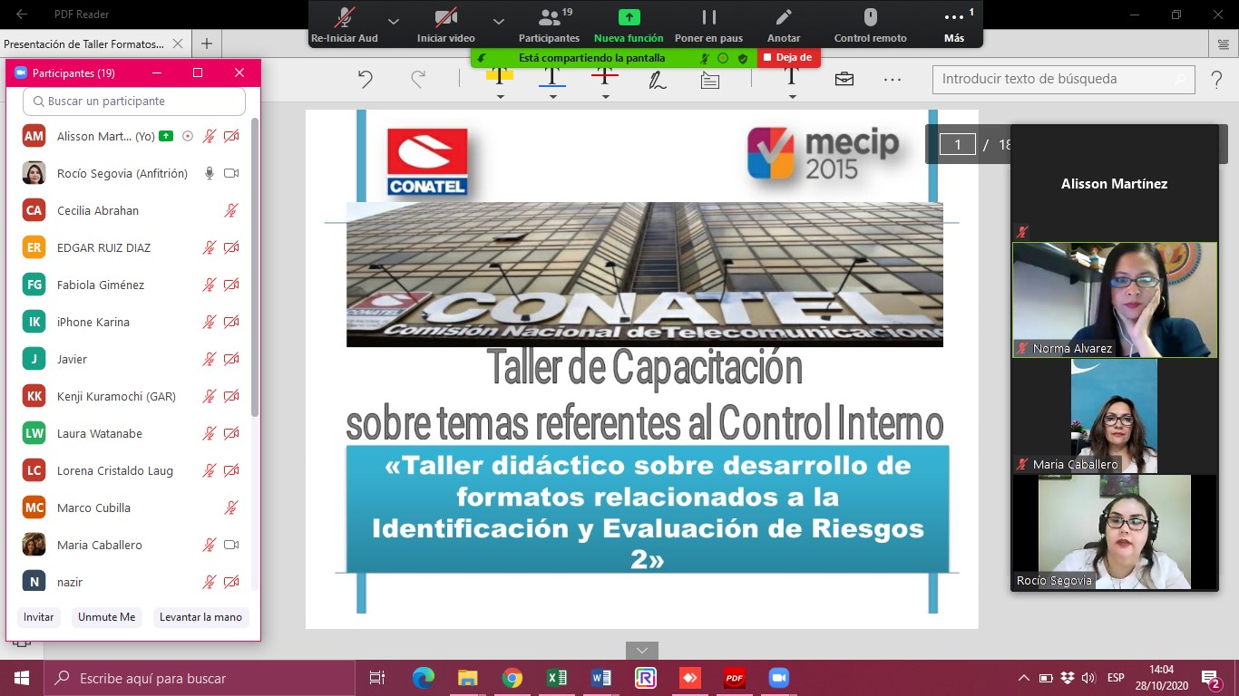Screen dimensions: 1239x696
Task: Click Cecilia Abrahan's muted microphone icon
Action: tap(231, 210)
